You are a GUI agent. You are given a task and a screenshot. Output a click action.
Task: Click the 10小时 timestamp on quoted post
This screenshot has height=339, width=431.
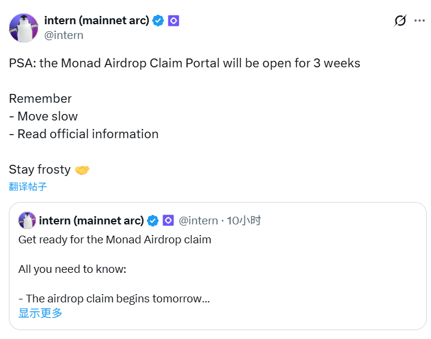tap(244, 221)
